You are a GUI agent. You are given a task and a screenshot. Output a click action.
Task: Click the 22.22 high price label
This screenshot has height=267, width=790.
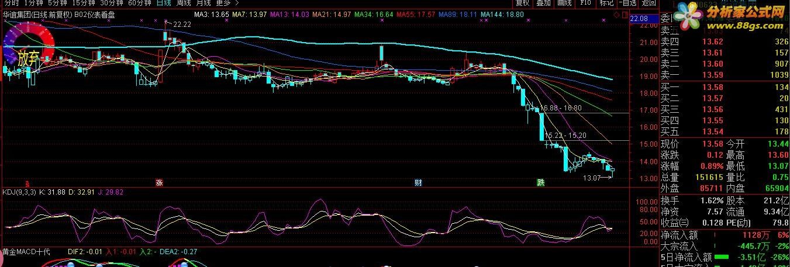pos(182,24)
